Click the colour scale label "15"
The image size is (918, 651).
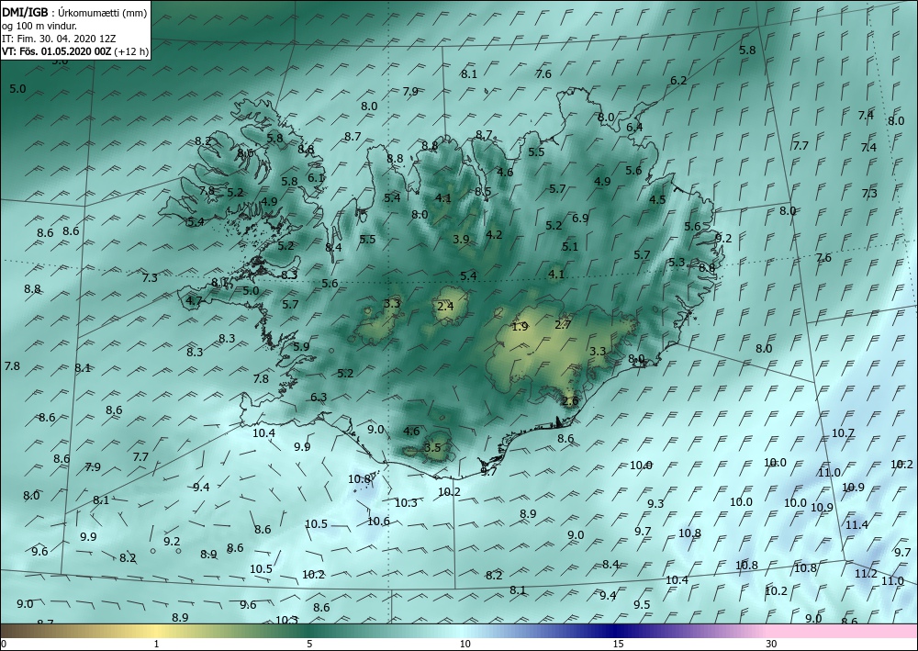[618, 644]
